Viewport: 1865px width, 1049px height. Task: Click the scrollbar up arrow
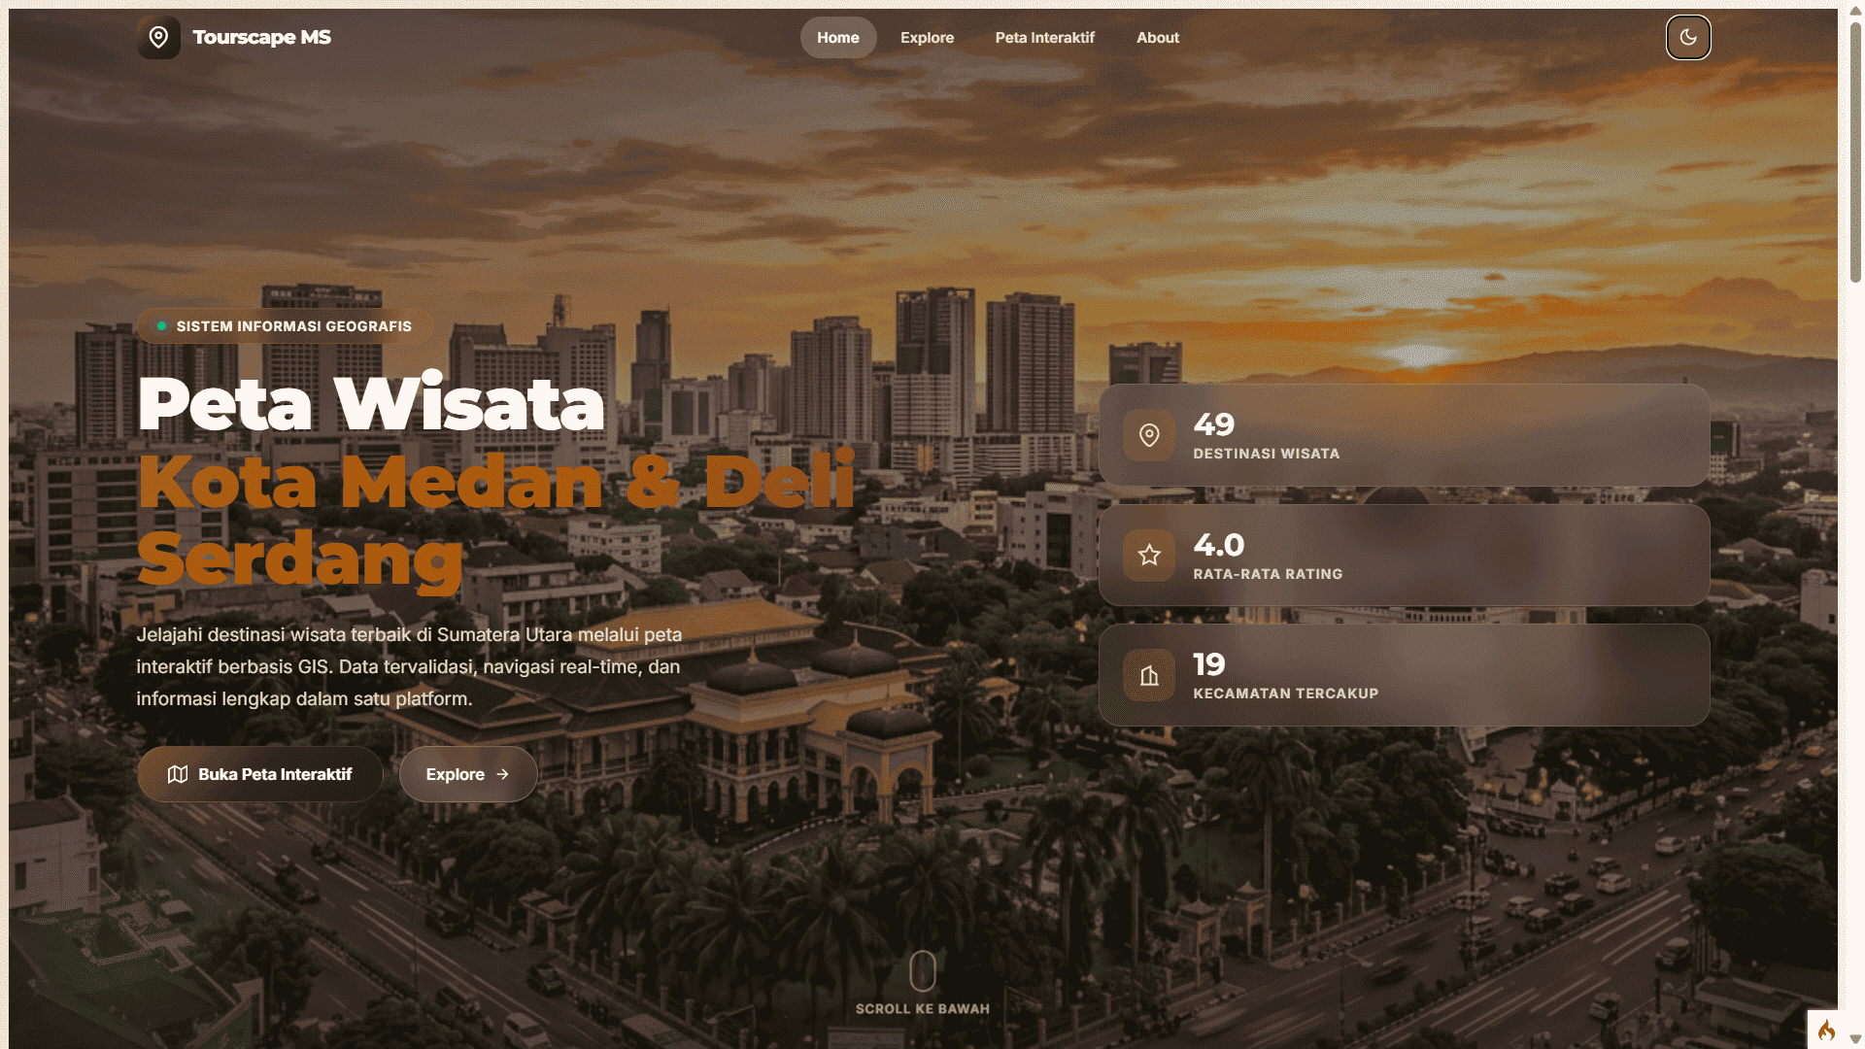(x=1855, y=9)
